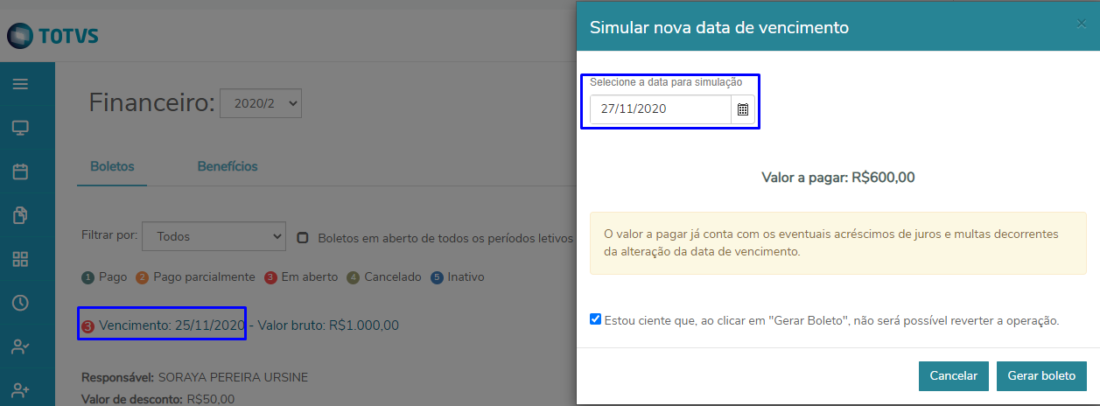Open the 2020/2 period dropdown
The height and width of the screenshot is (406, 1100).
[261, 103]
